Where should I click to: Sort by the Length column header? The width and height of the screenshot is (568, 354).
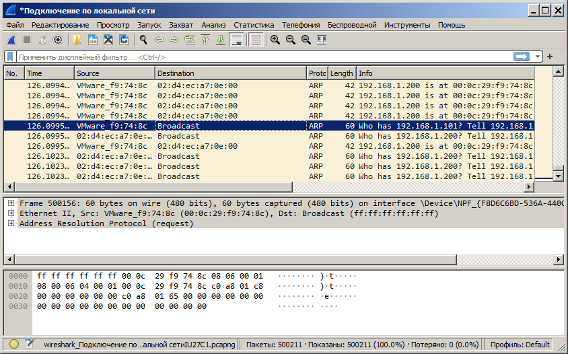(x=342, y=73)
